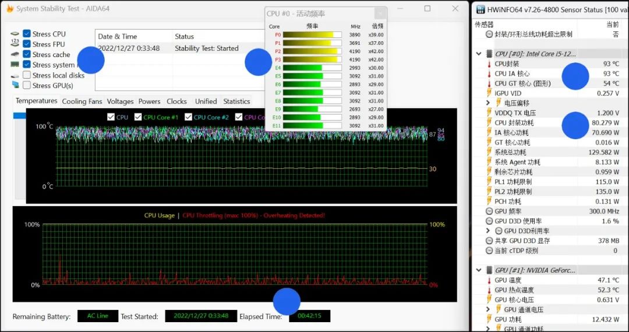This screenshot has width=629, height=332.
Task: Enable the Stress GPU(s) checkbox
Action: point(27,86)
